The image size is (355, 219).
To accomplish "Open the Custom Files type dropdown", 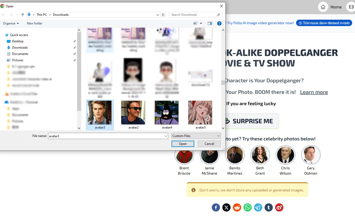I will click(x=196, y=136).
